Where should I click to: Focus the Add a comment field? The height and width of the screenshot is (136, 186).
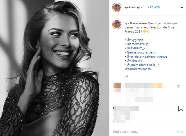142,131
